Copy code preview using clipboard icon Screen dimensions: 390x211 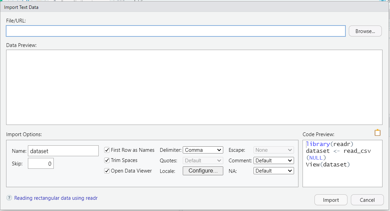point(377,133)
